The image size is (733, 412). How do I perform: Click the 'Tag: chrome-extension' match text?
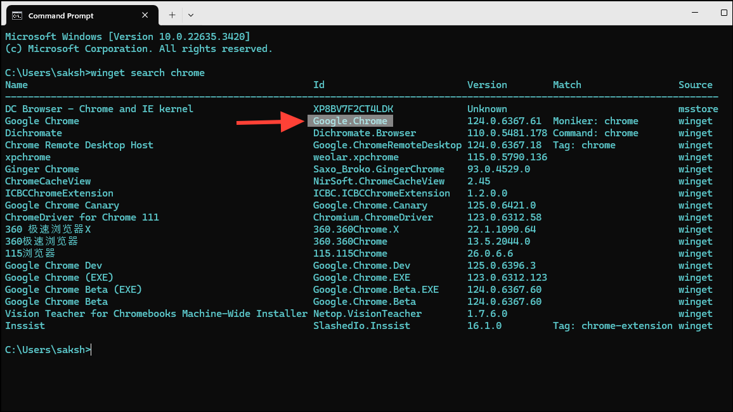click(613, 326)
